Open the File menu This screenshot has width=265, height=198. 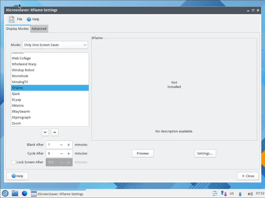click(x=20, y=19)
